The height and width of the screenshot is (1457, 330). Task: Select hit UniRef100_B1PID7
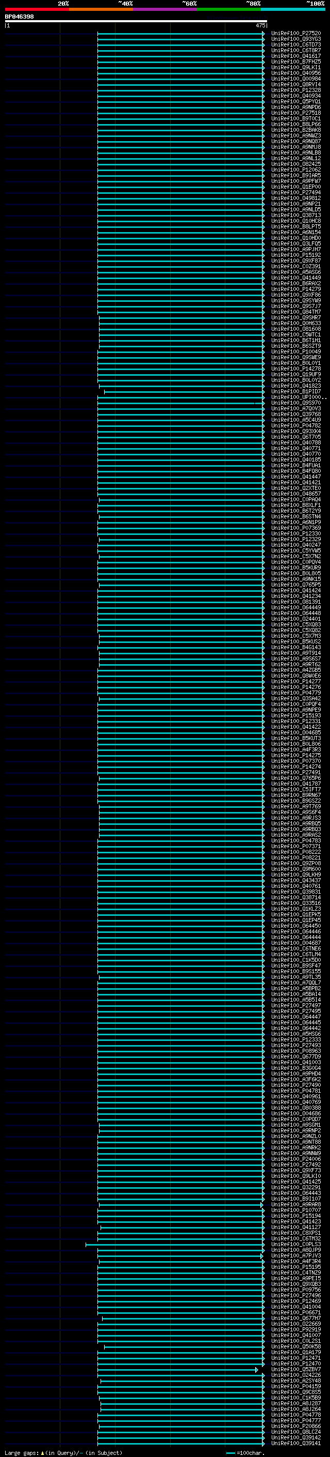point(295,391)
